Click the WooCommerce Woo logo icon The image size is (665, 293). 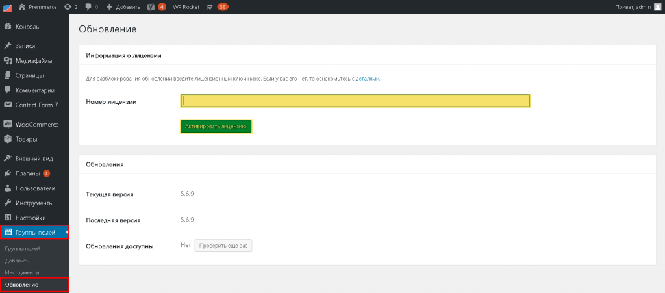[7, 124]
